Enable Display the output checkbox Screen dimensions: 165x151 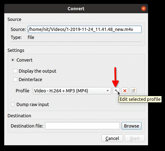point(15,71)
